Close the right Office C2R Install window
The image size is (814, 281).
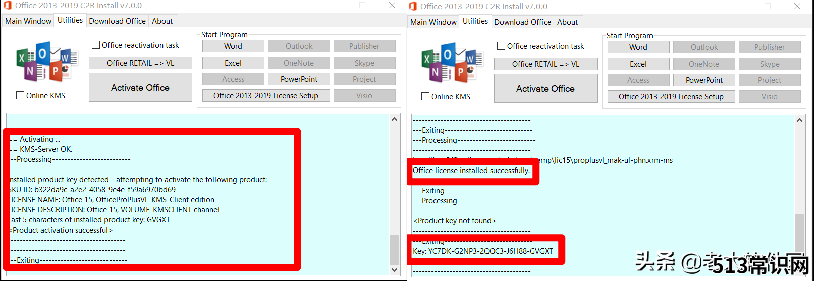click(797, 6)
